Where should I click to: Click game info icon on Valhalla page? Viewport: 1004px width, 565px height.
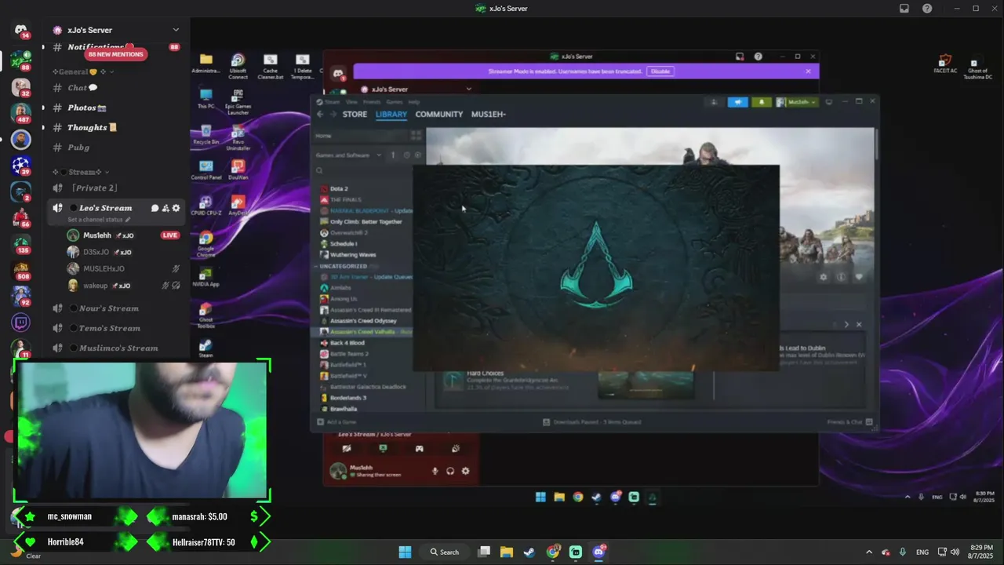pos(841,277)
